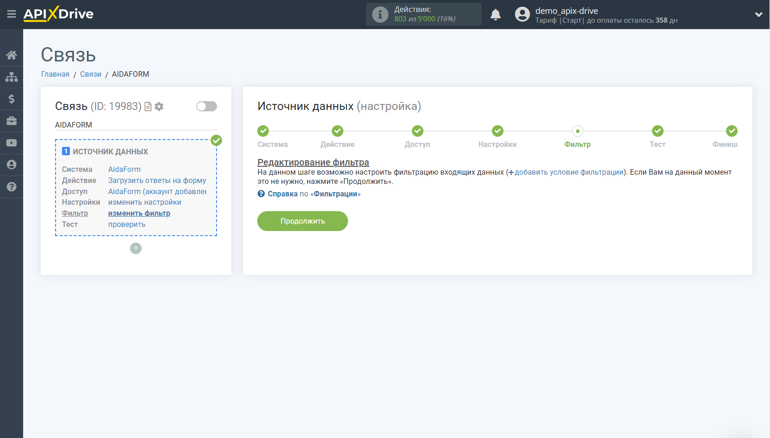Open the YouTube video sidebar icon
This screenshot has height=438, width=770.
12,143
